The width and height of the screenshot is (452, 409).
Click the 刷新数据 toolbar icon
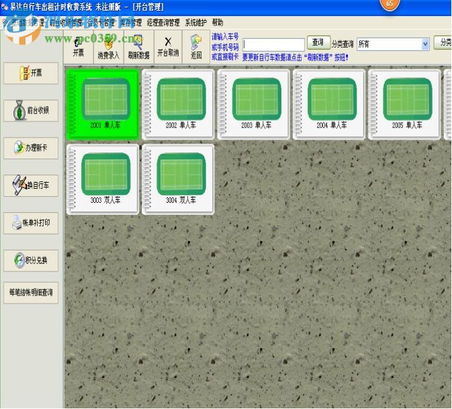point(138,47)
